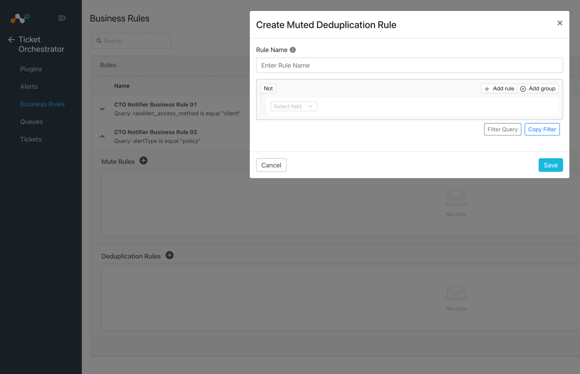Screen dimensions: 580x374
Task: Go back using arrow beside Ticket Orchestrator
Action: coord(11,40)
